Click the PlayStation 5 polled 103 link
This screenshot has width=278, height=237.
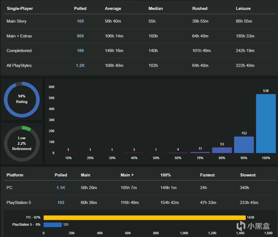click(x=61, y=203)
